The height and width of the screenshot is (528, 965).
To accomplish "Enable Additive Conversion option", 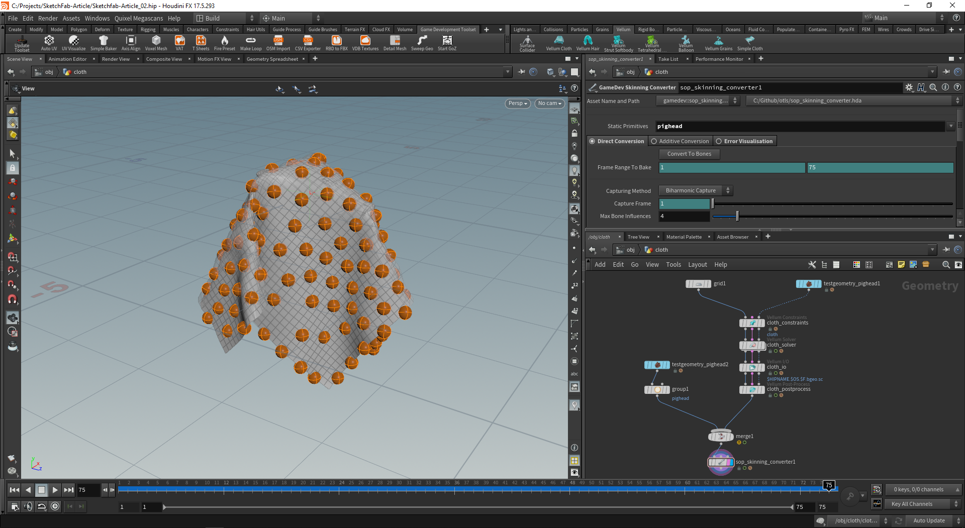I will (654, 141).
